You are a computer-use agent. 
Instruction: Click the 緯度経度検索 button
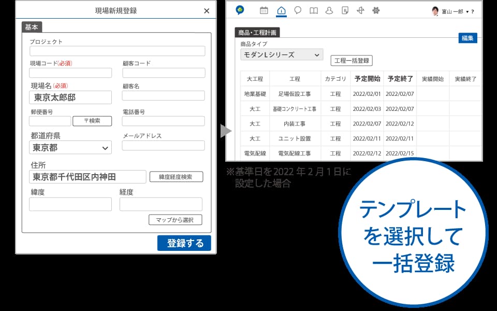click(176, 177)
